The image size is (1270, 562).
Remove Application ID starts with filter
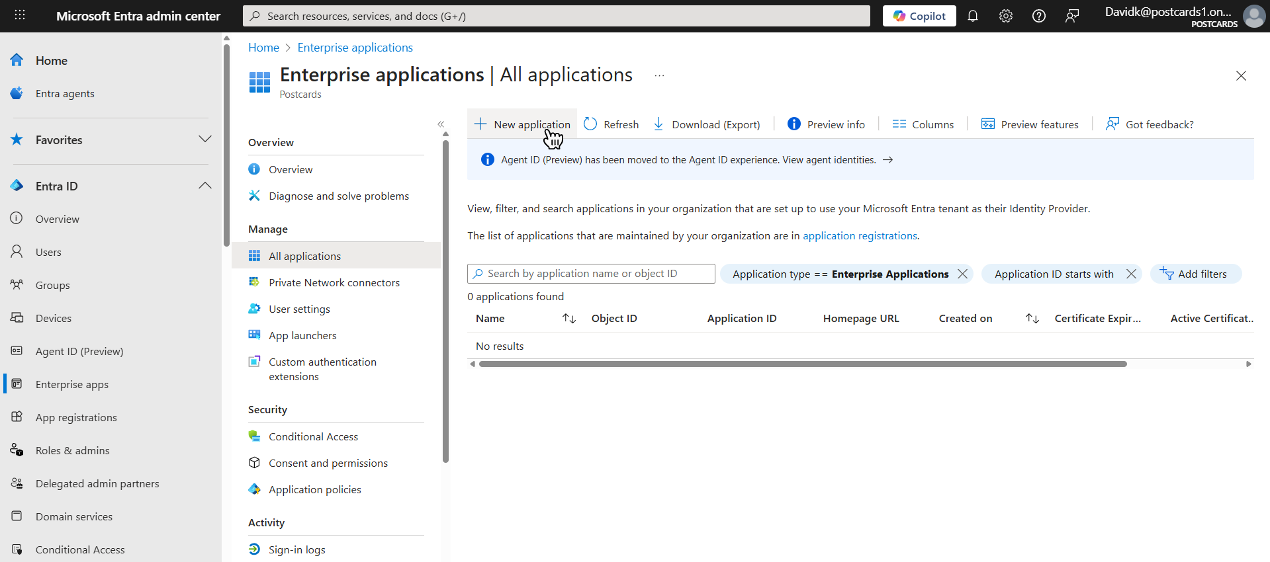(x=1131, y=274)
